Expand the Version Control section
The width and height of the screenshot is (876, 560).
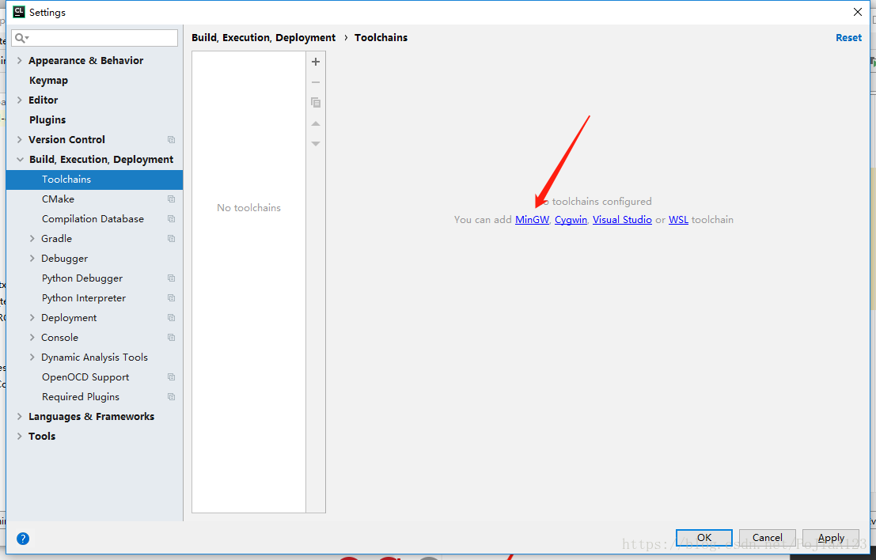pos(20,139)
